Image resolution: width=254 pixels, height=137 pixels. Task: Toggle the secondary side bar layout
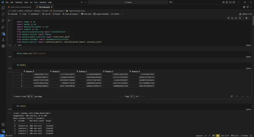(234, 2)
